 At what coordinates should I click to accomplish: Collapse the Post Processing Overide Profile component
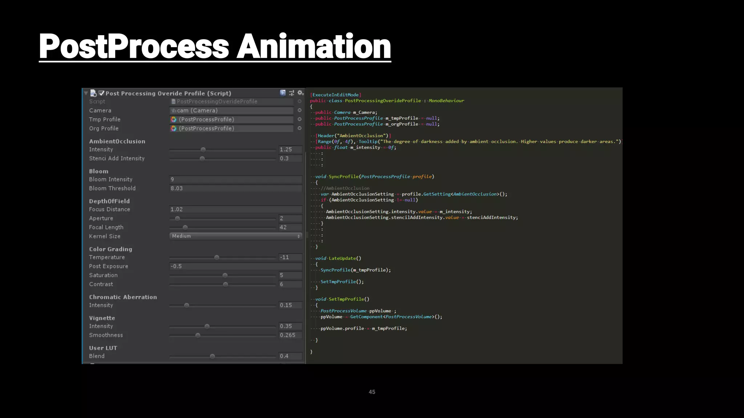(86, 93)
